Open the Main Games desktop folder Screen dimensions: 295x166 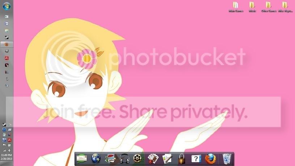tap(236, 7)
